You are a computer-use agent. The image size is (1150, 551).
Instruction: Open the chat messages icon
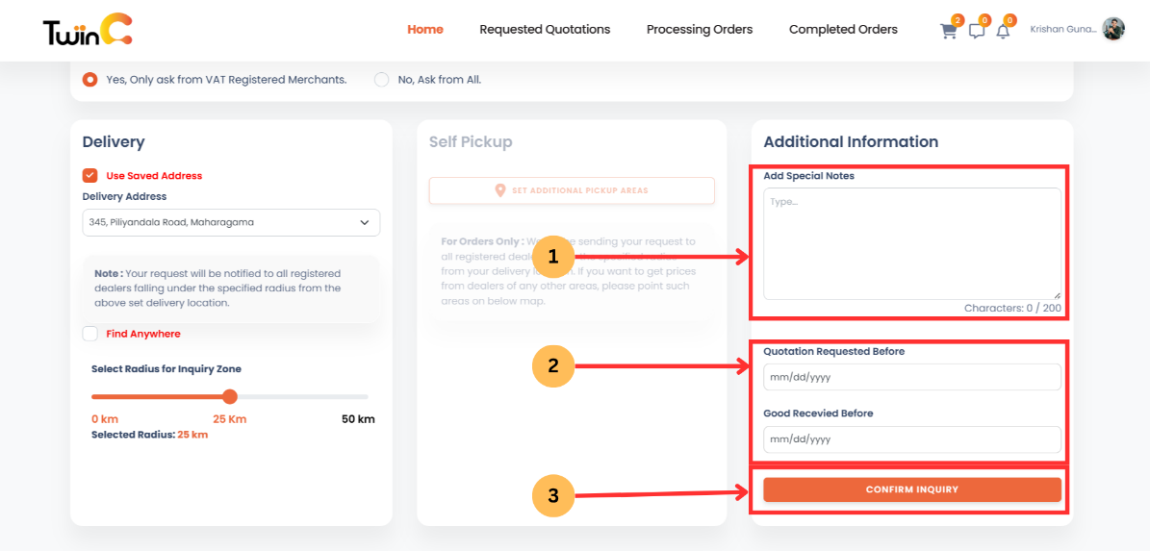tap(976, 31)
